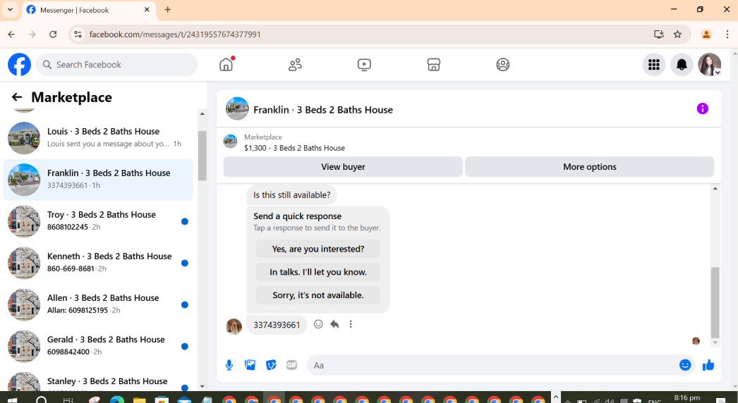738x403 pixels.
Task: Open Louis conversation in the list
Action: [x=98, y=138]
